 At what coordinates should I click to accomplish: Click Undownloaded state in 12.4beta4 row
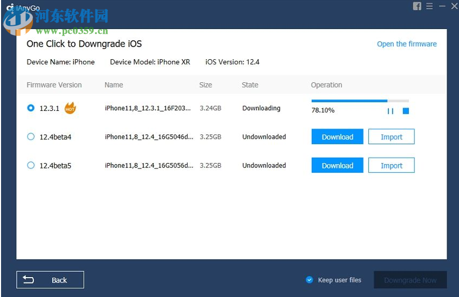click(264, 137)
